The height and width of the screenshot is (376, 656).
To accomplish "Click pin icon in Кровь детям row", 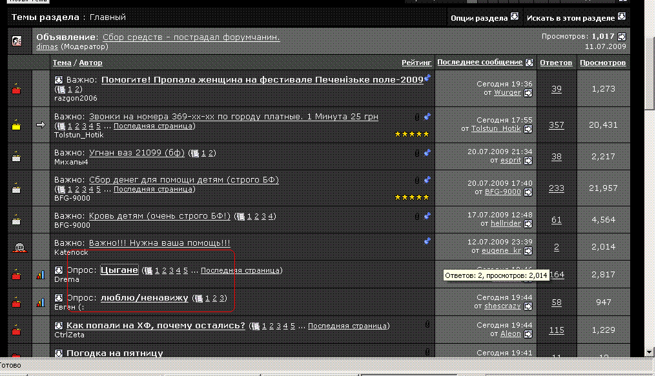I will pyautogui.click(x=427, y=216).
